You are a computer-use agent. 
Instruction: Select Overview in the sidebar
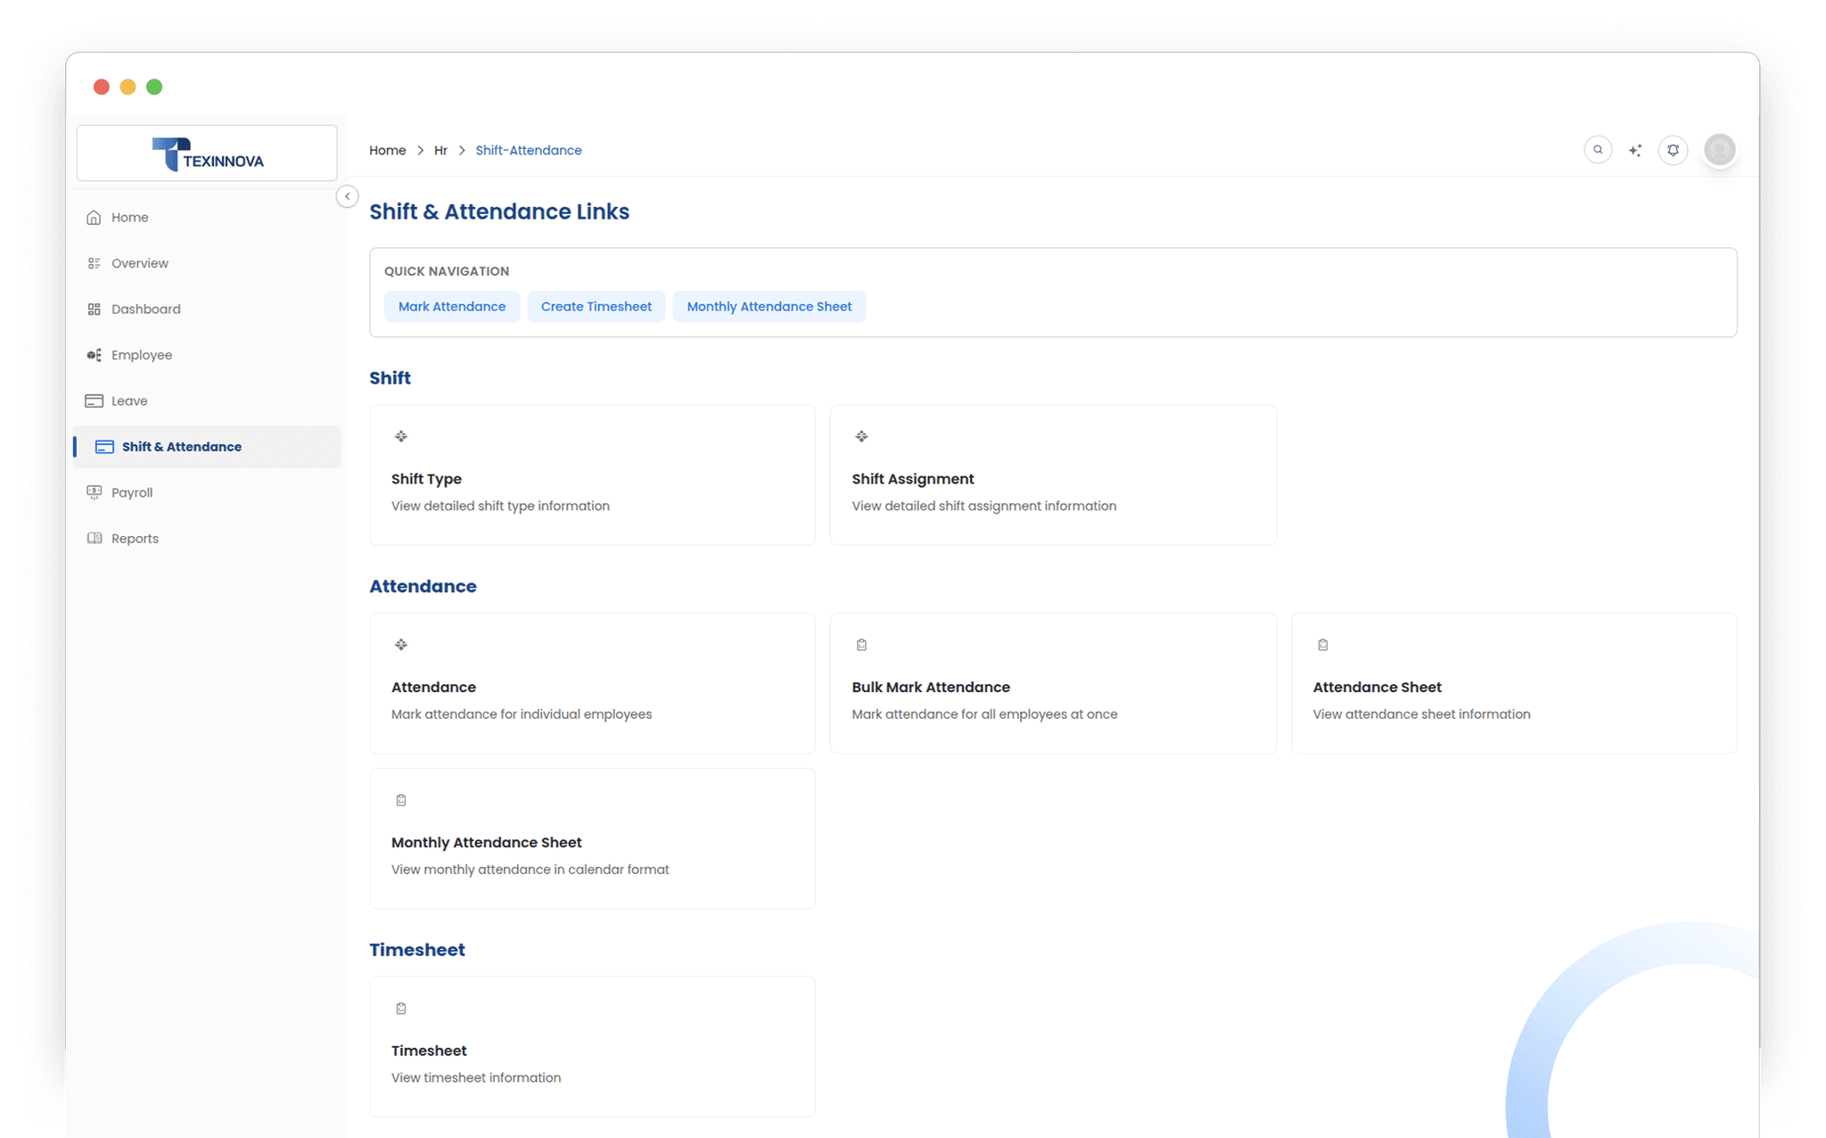(x=139, y=262)
